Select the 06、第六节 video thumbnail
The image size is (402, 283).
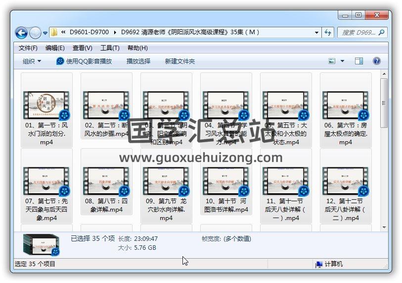point(346,105)
